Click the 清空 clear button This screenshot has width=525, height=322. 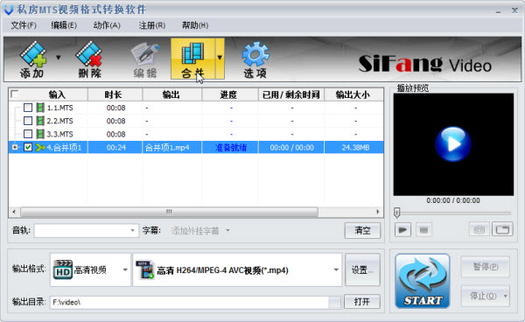(x=362, y=230)
